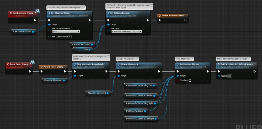Click the output pin of the Box variable

click(x=90, y=50)
